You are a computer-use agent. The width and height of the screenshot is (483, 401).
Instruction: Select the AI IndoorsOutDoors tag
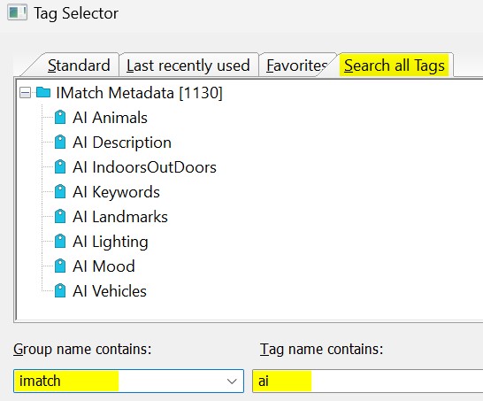coord(144,167)
